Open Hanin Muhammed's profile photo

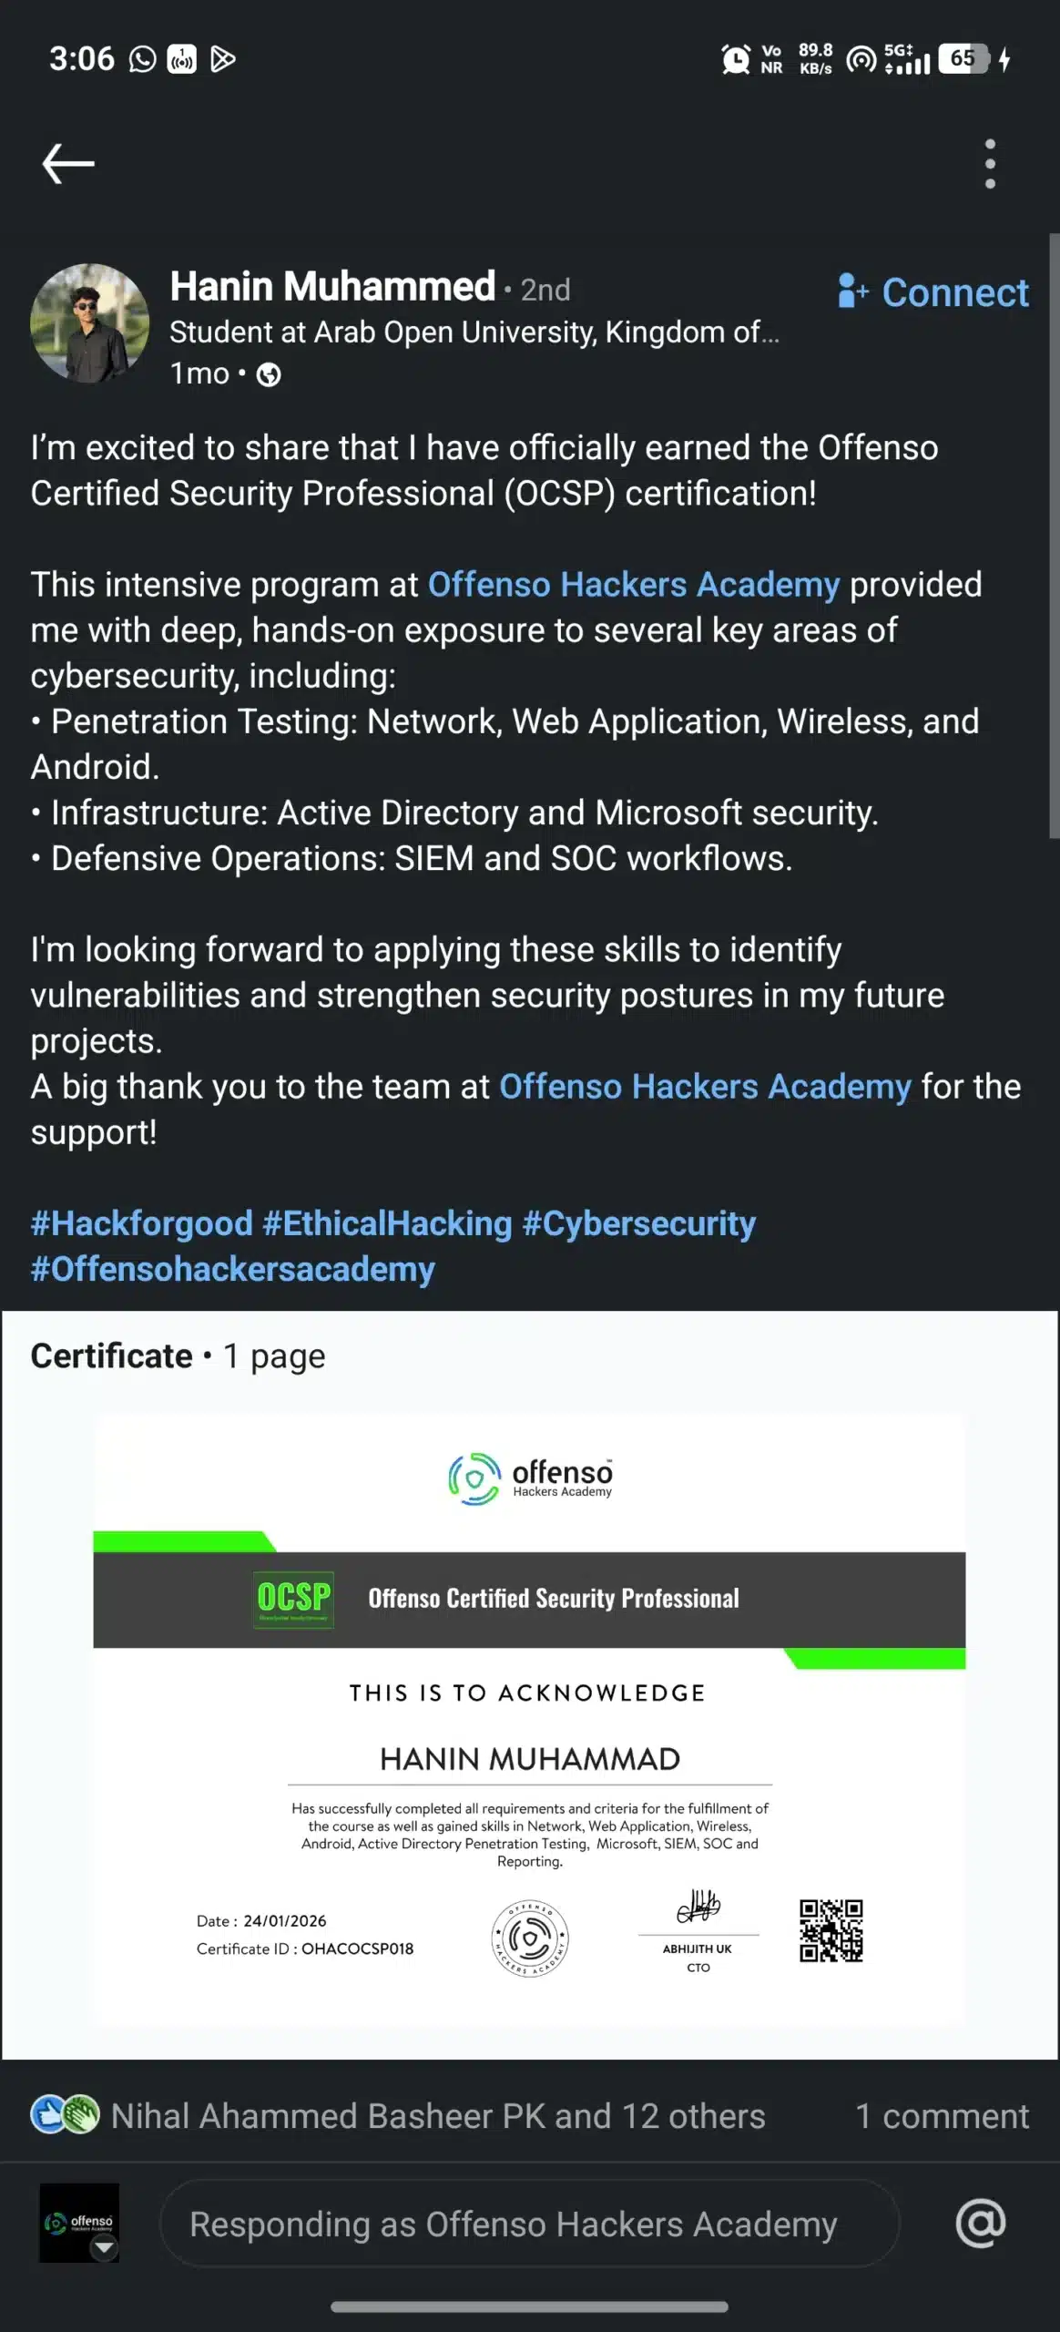89,323
